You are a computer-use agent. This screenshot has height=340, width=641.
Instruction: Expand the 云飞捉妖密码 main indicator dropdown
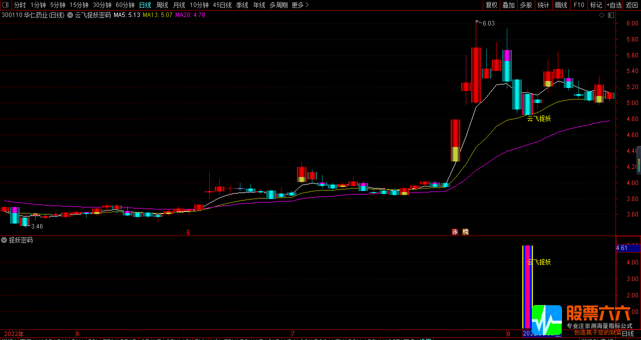coord(70,15)
